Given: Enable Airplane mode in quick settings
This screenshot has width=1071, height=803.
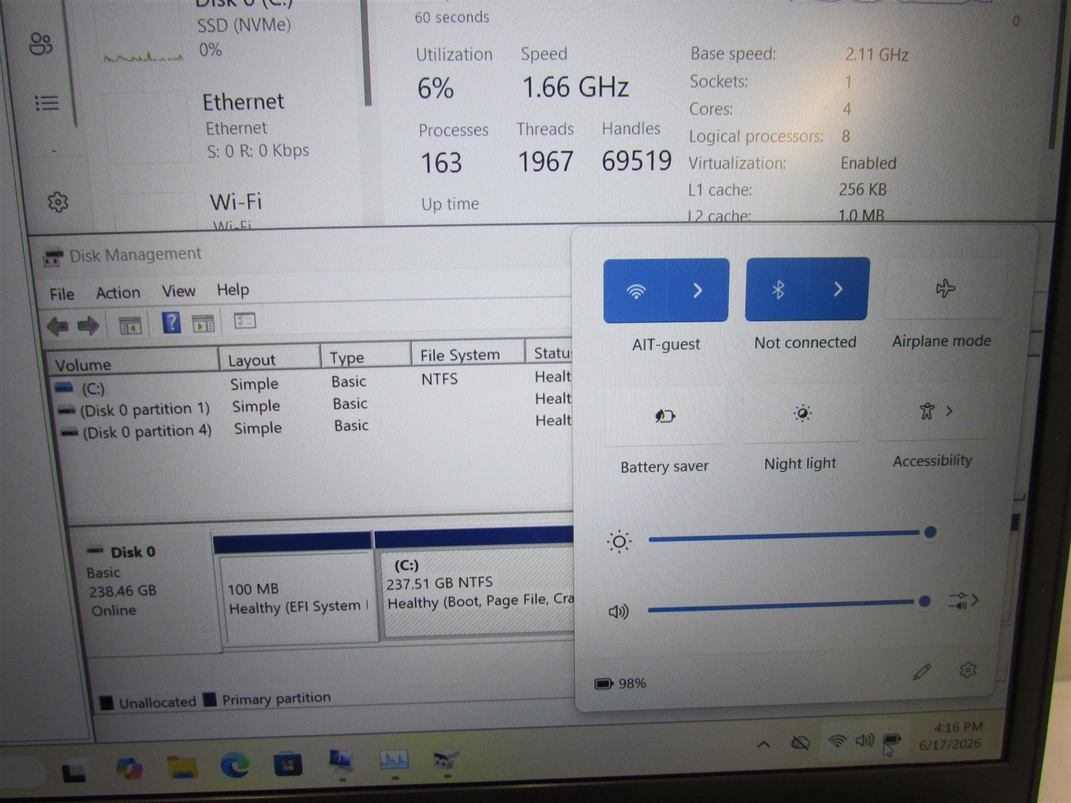Looking at the screenshot, I should tap(944, 288).
